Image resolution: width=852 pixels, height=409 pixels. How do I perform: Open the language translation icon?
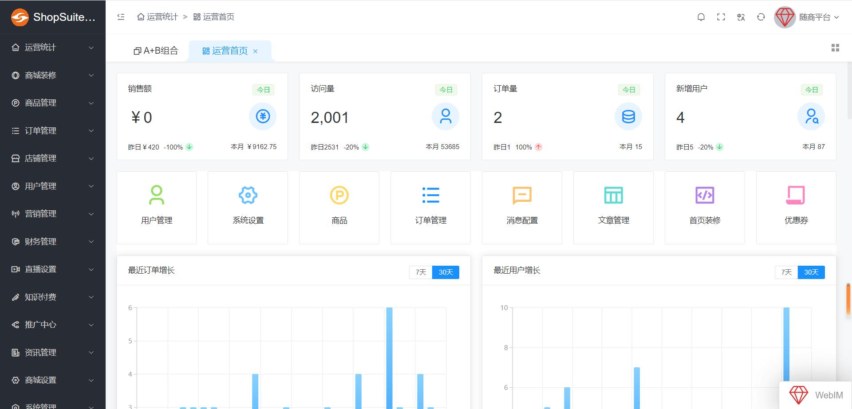tap(741, 17)
